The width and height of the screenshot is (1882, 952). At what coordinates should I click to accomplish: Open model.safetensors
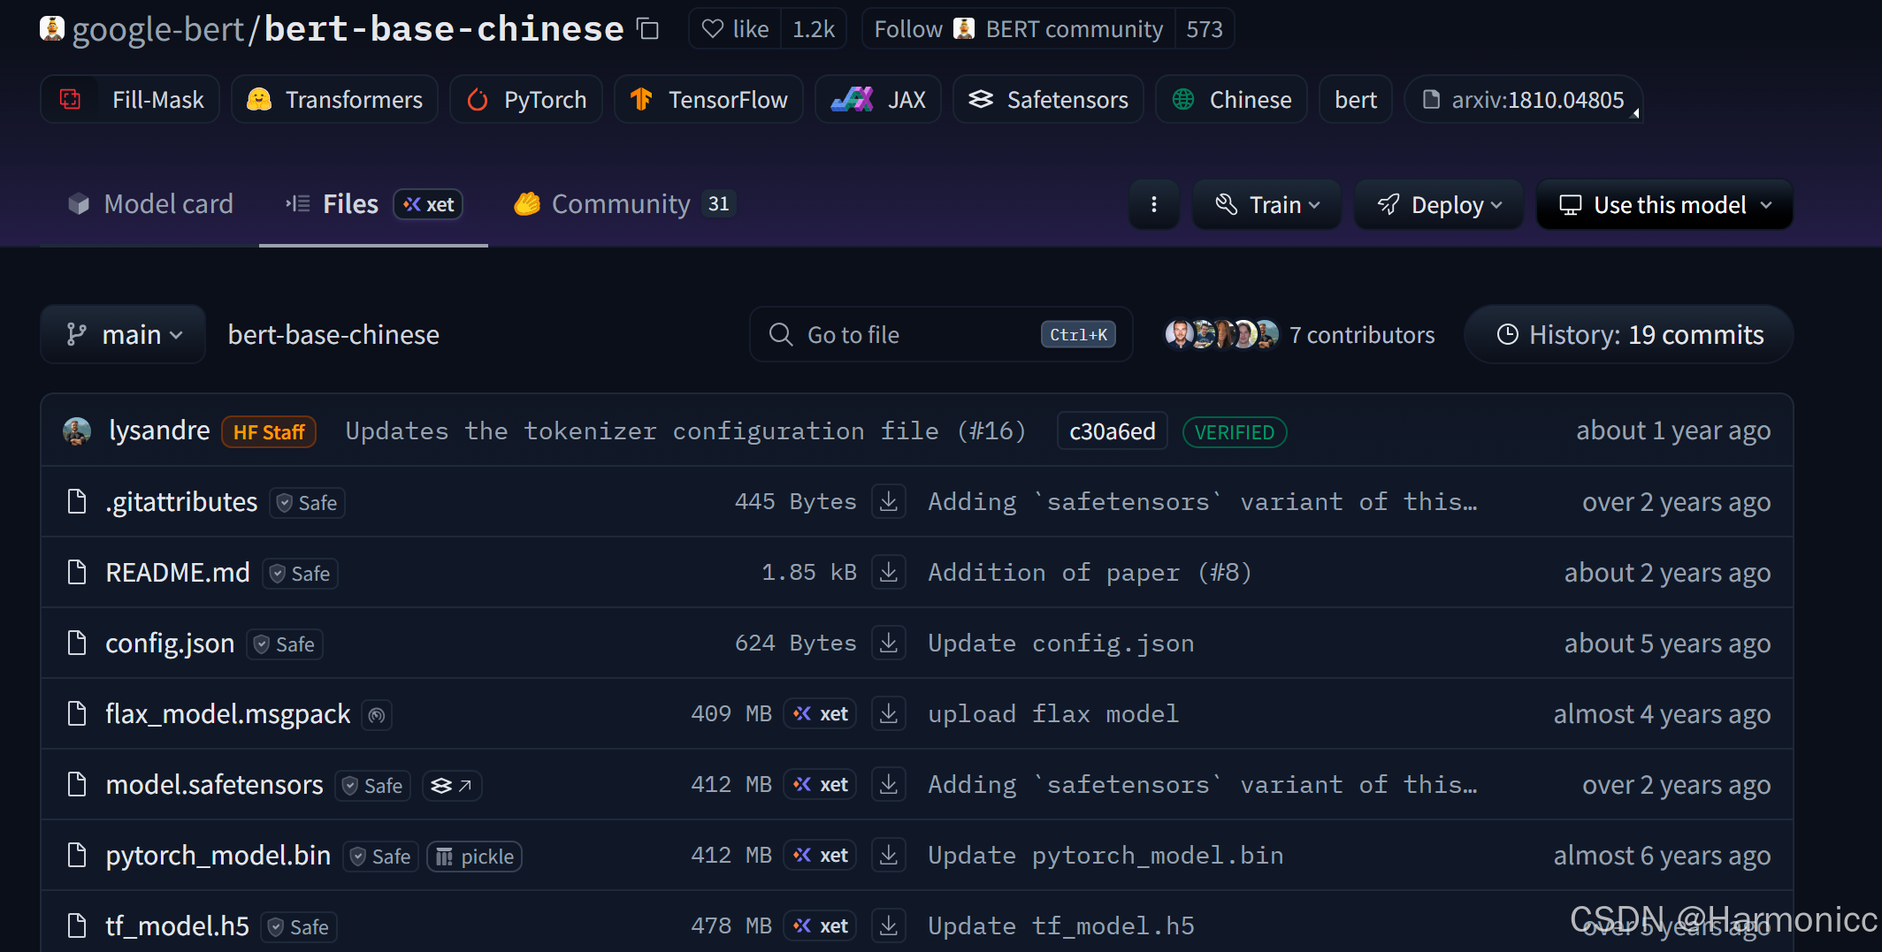pos(214,785)
